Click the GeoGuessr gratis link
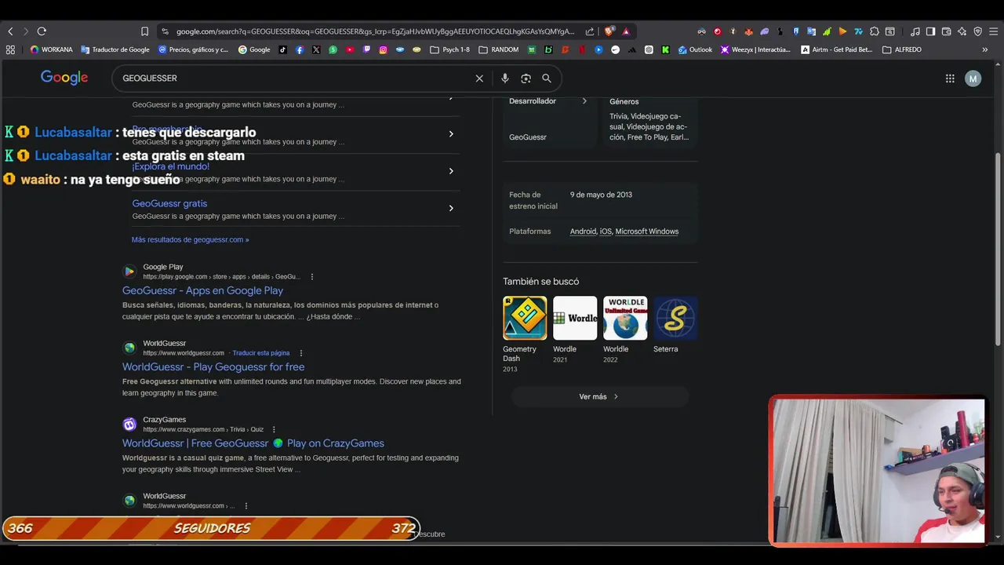This screenshot has height=565, width=1004. tap(169, 203)
